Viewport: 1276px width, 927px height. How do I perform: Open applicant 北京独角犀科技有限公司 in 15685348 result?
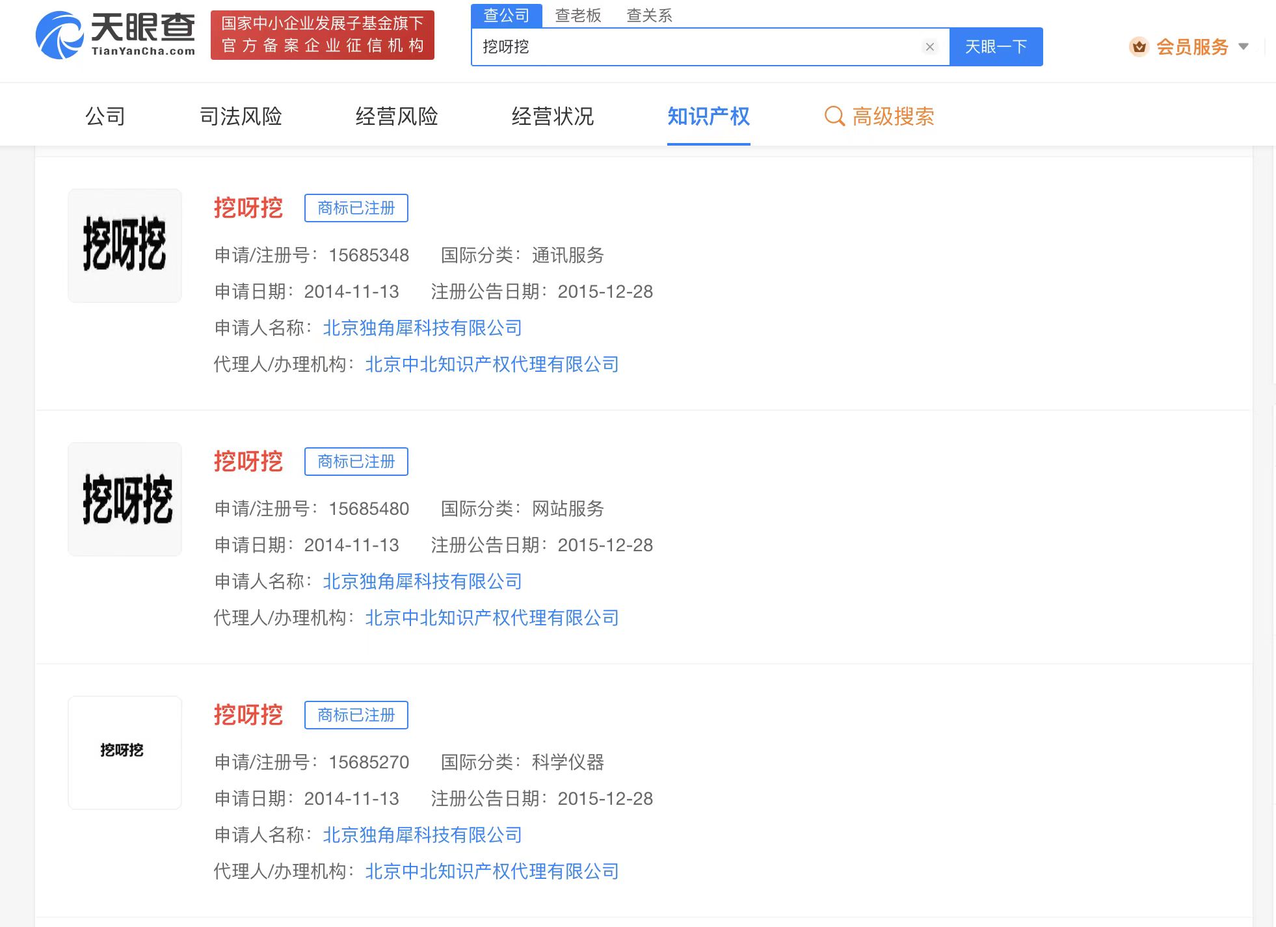pyautogui.click(x=423, y=328)
